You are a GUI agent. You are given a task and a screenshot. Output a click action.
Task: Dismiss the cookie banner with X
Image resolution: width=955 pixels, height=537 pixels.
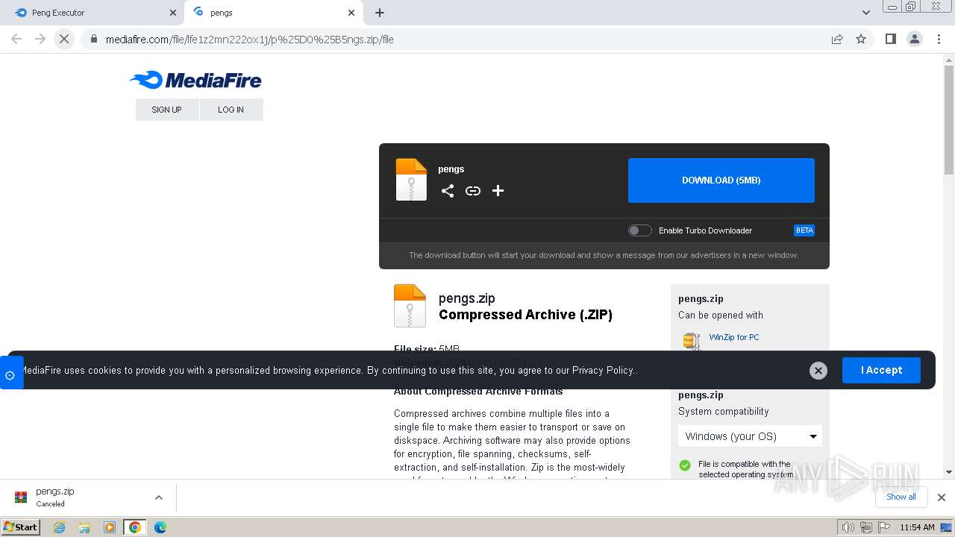pyautogui.click(x=818, y=371)
